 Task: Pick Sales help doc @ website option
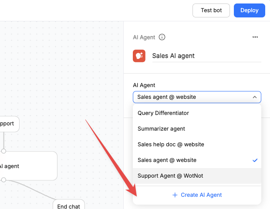[x=171, y=144]
